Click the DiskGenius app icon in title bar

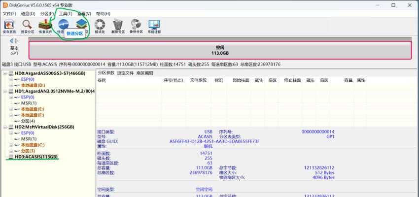[5, 5]
